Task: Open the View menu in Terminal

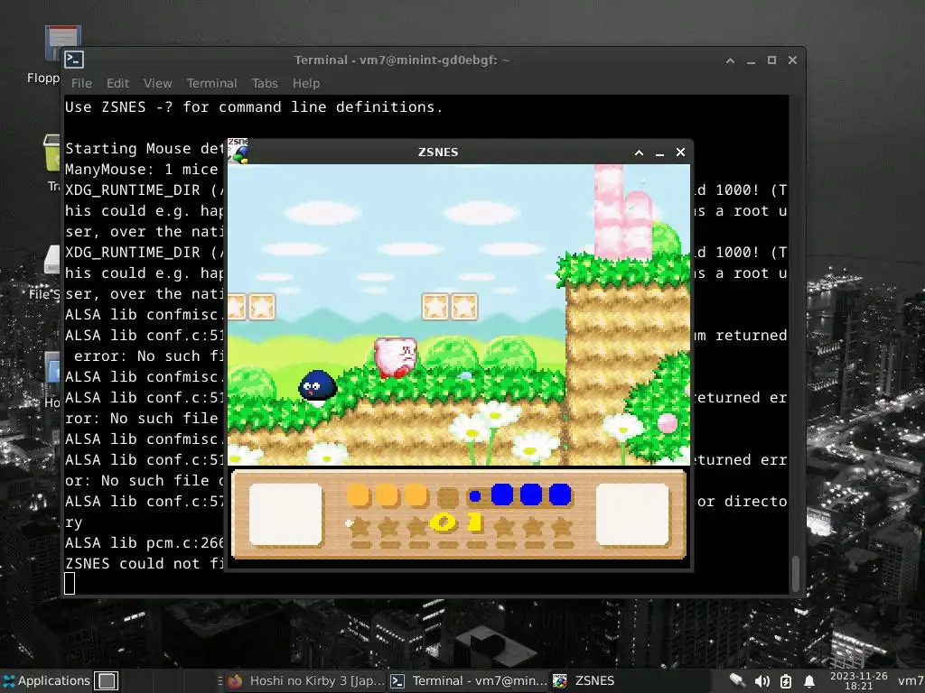Action: point(157,84)
